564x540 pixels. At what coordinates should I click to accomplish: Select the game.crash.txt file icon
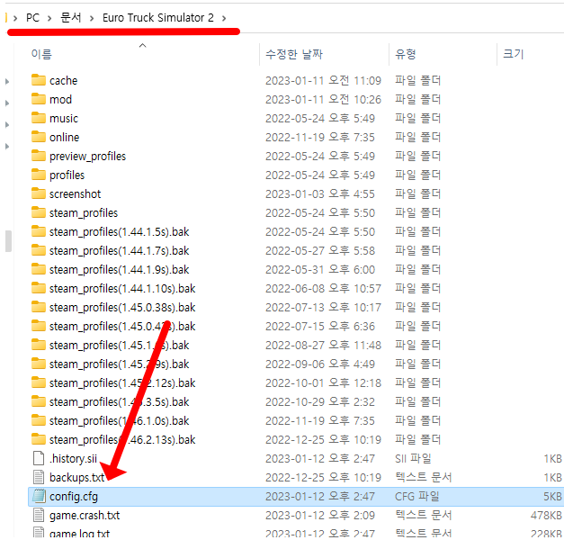[38, 515]
